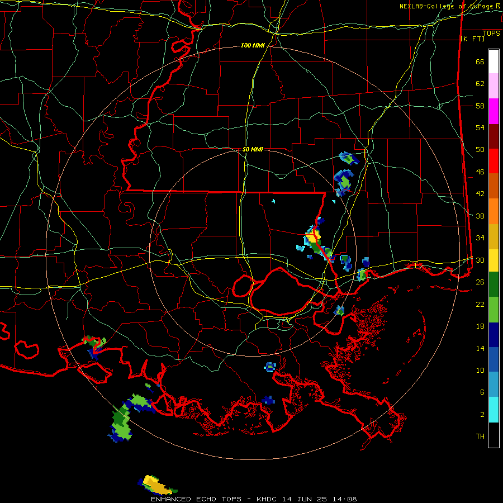The height and width of the screenshot is (503, 503).
Task: Click the yellow-core storm cell east of center
Action: point(312,238)
